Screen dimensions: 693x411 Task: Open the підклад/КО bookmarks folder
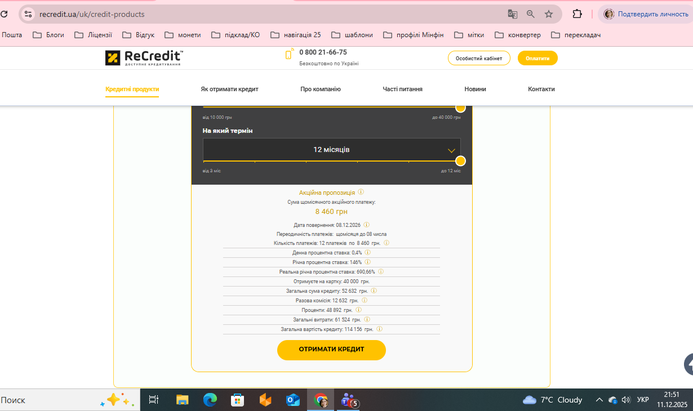(x=236, y=35)
